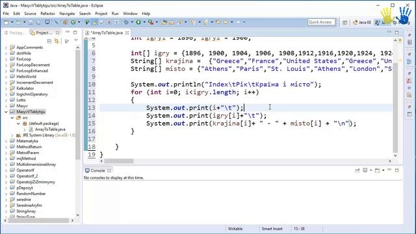
Task: Click the editor horizontal scrollbar thumb
Action: [x=119, y=161]
